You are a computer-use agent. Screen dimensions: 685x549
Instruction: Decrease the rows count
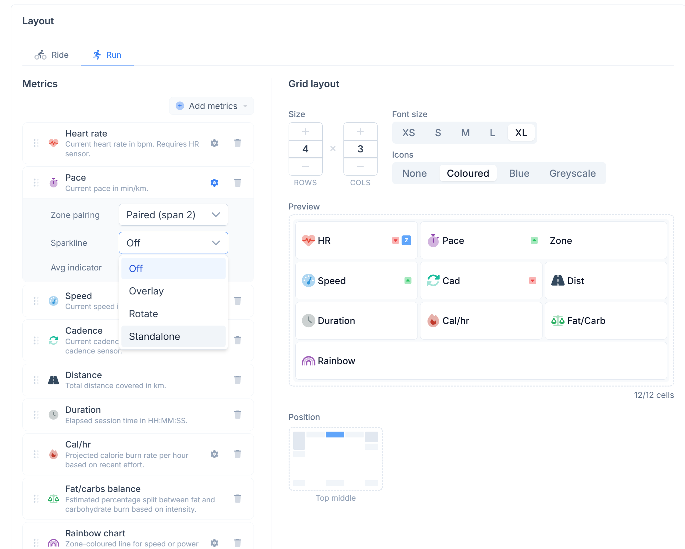click(x=305, y=166)
